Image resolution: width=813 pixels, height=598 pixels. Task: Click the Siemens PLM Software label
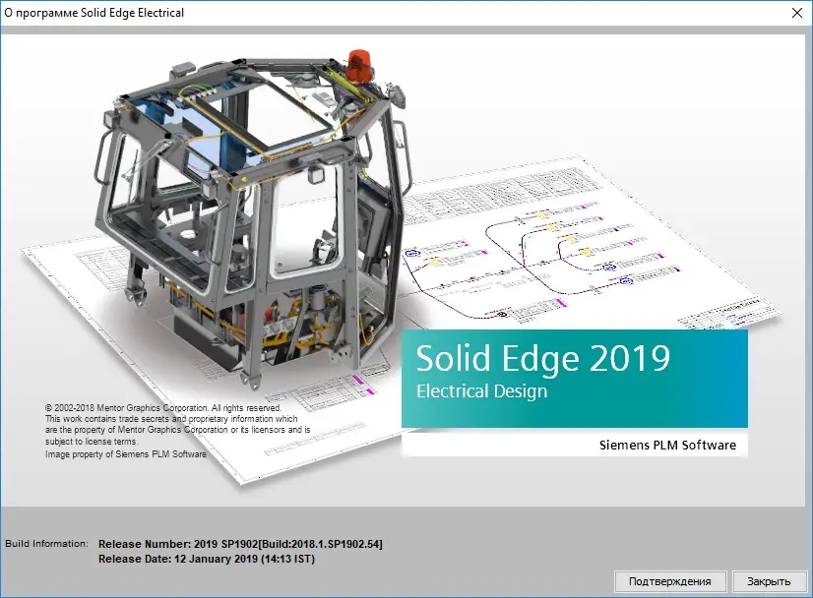pos(667,446)
